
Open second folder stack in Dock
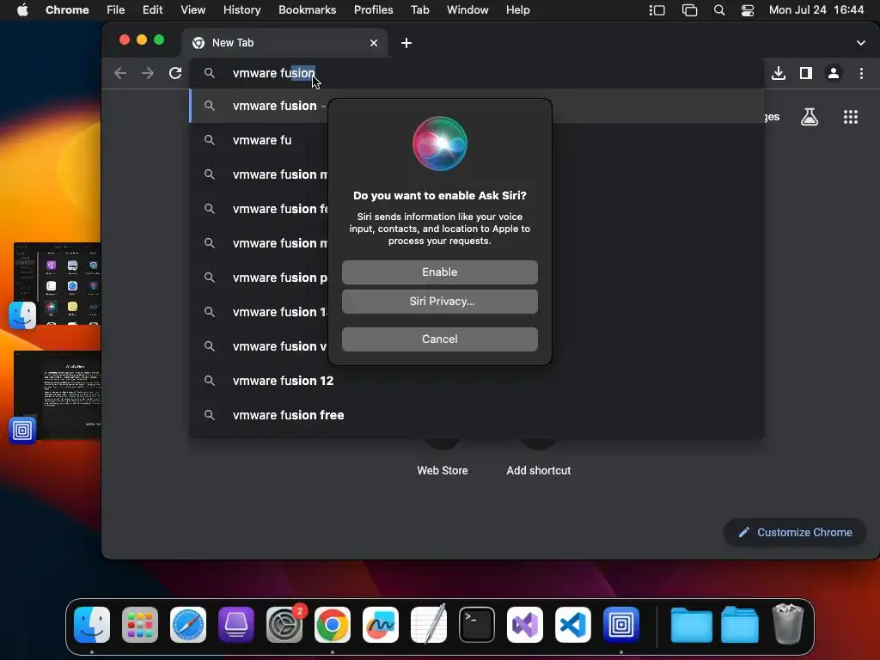(x=740, y=625)
